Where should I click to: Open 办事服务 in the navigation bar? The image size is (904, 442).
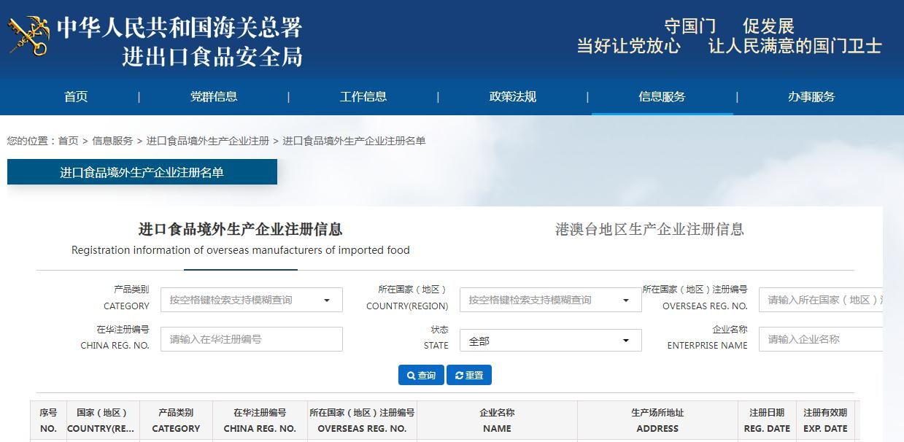click(811, 97)
